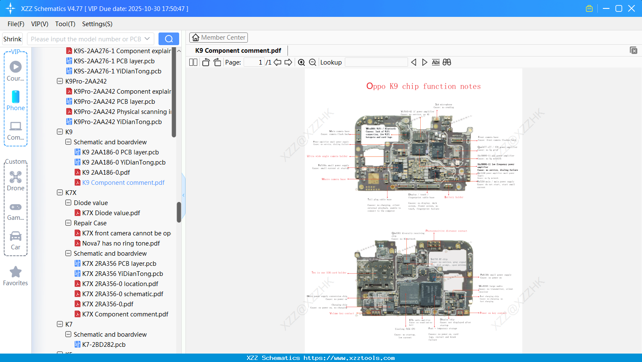642x362 pixels.
Task: Rotate the page clockwise
Action: coord(217,62)
